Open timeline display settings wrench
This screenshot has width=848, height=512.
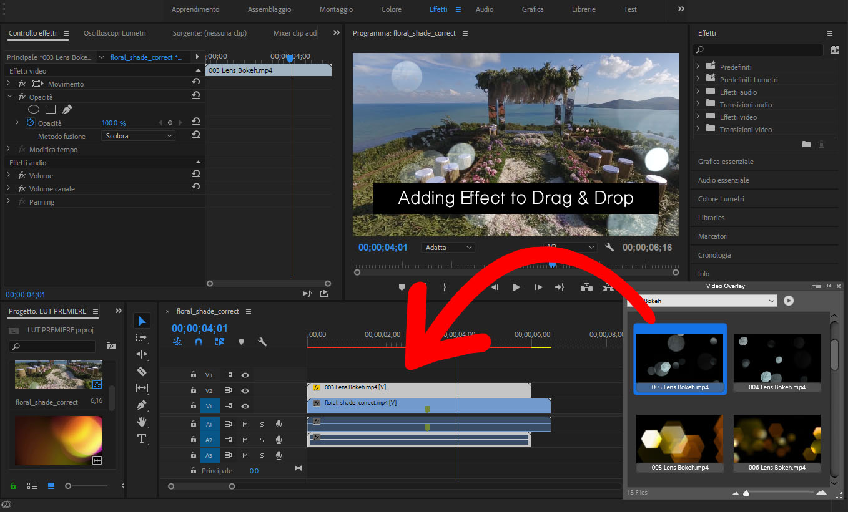coord(262,342)
